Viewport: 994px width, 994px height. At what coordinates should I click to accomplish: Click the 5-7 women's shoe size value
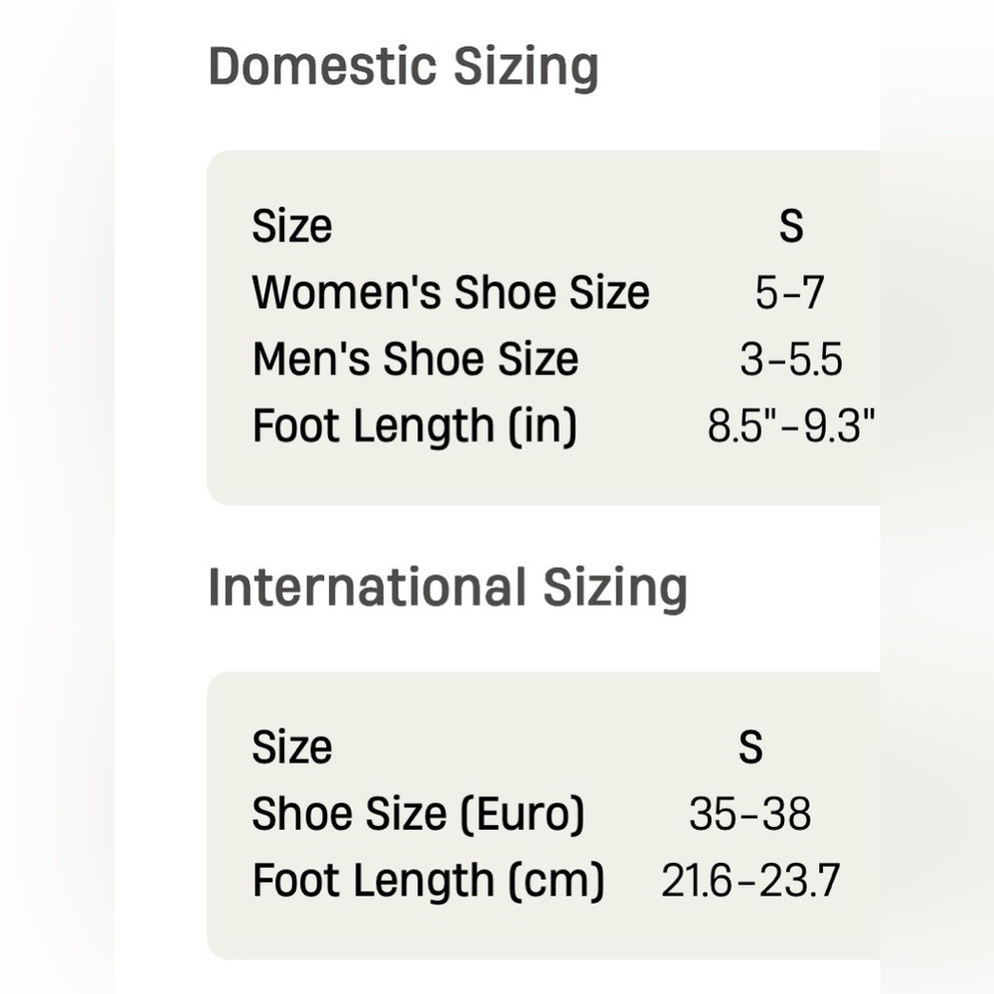pyautogui.click(x=789, y=292)
